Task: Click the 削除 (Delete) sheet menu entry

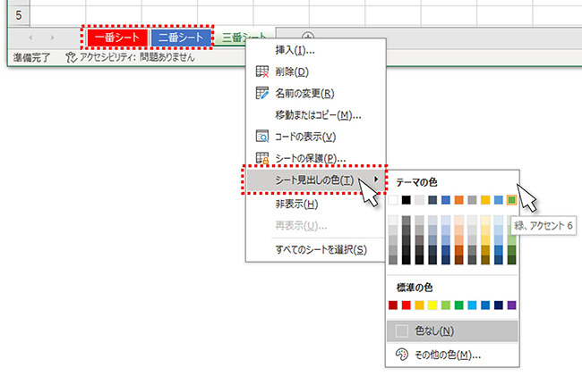Action: (x=295, y=71)
